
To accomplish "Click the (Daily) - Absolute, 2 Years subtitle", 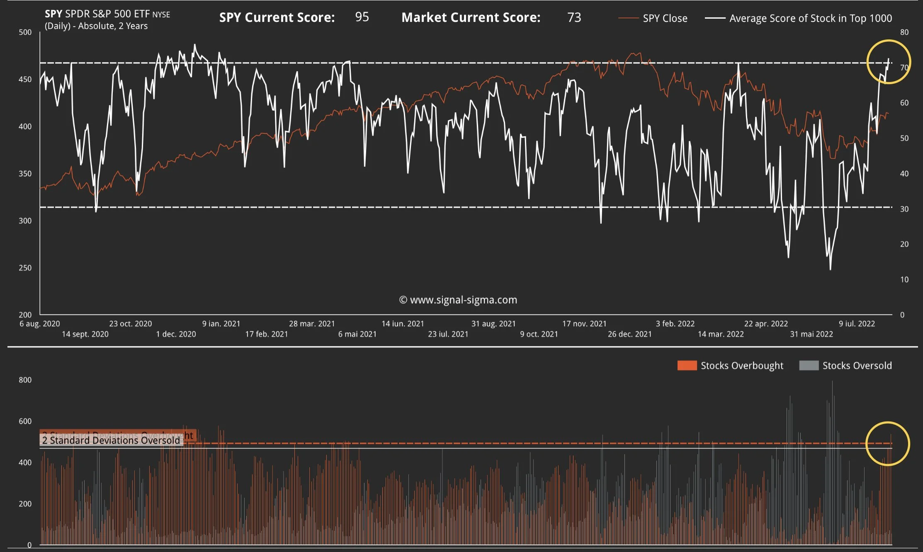I will pyautogui.click(x=96, y=26).
